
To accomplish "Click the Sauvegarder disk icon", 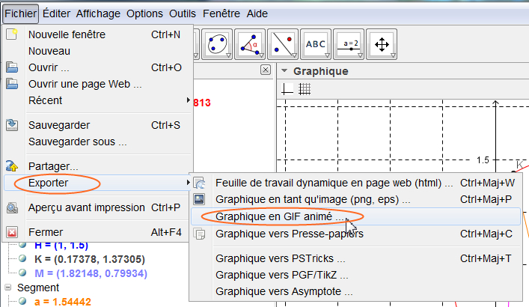I will pyautogui.click(x=12, y=125).
